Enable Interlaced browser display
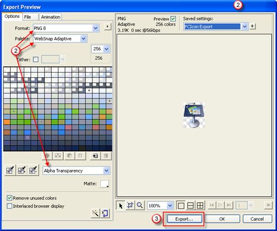The height and width of the screenshot is (231, 277). point(9,206)
